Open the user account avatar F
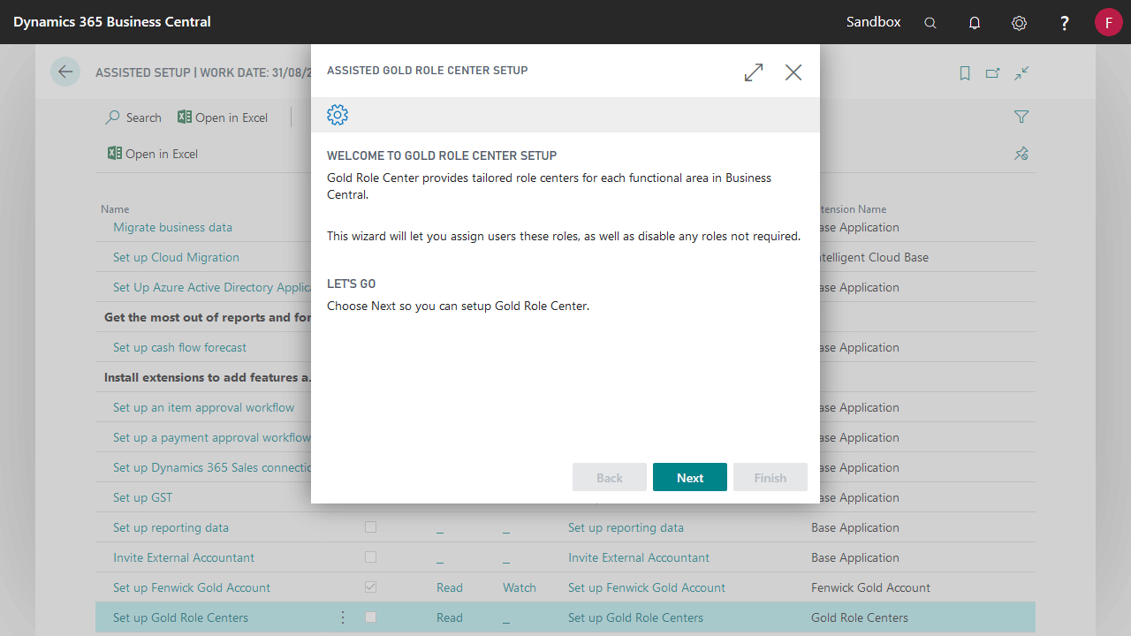The image size is (1131, 636). tap(1109, 22)
